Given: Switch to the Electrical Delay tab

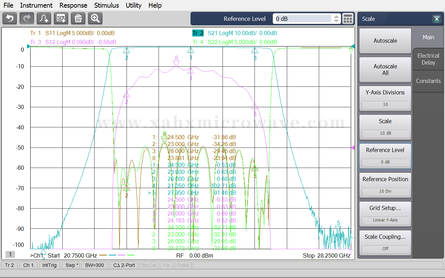Looking at the screenshot, I should (428, 59).
